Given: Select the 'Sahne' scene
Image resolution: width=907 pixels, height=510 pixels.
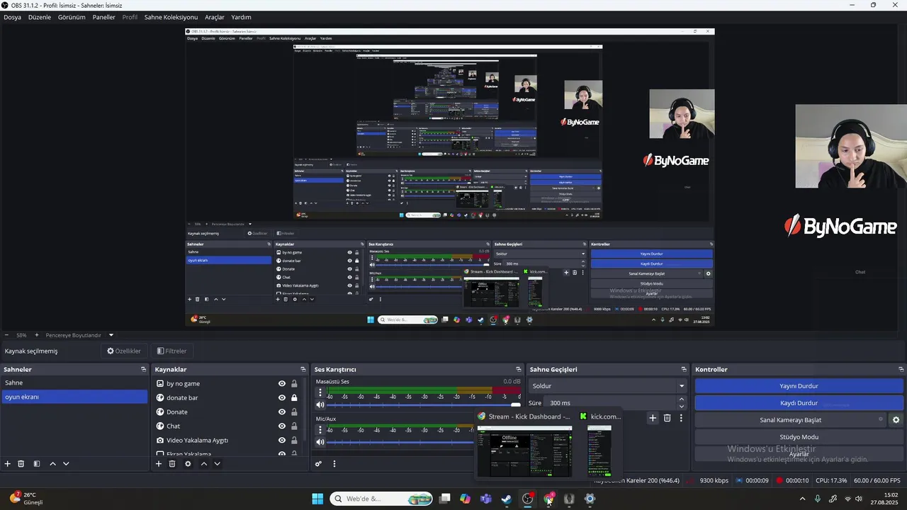Looking at the screenshot, I should [x=74, y=383].
